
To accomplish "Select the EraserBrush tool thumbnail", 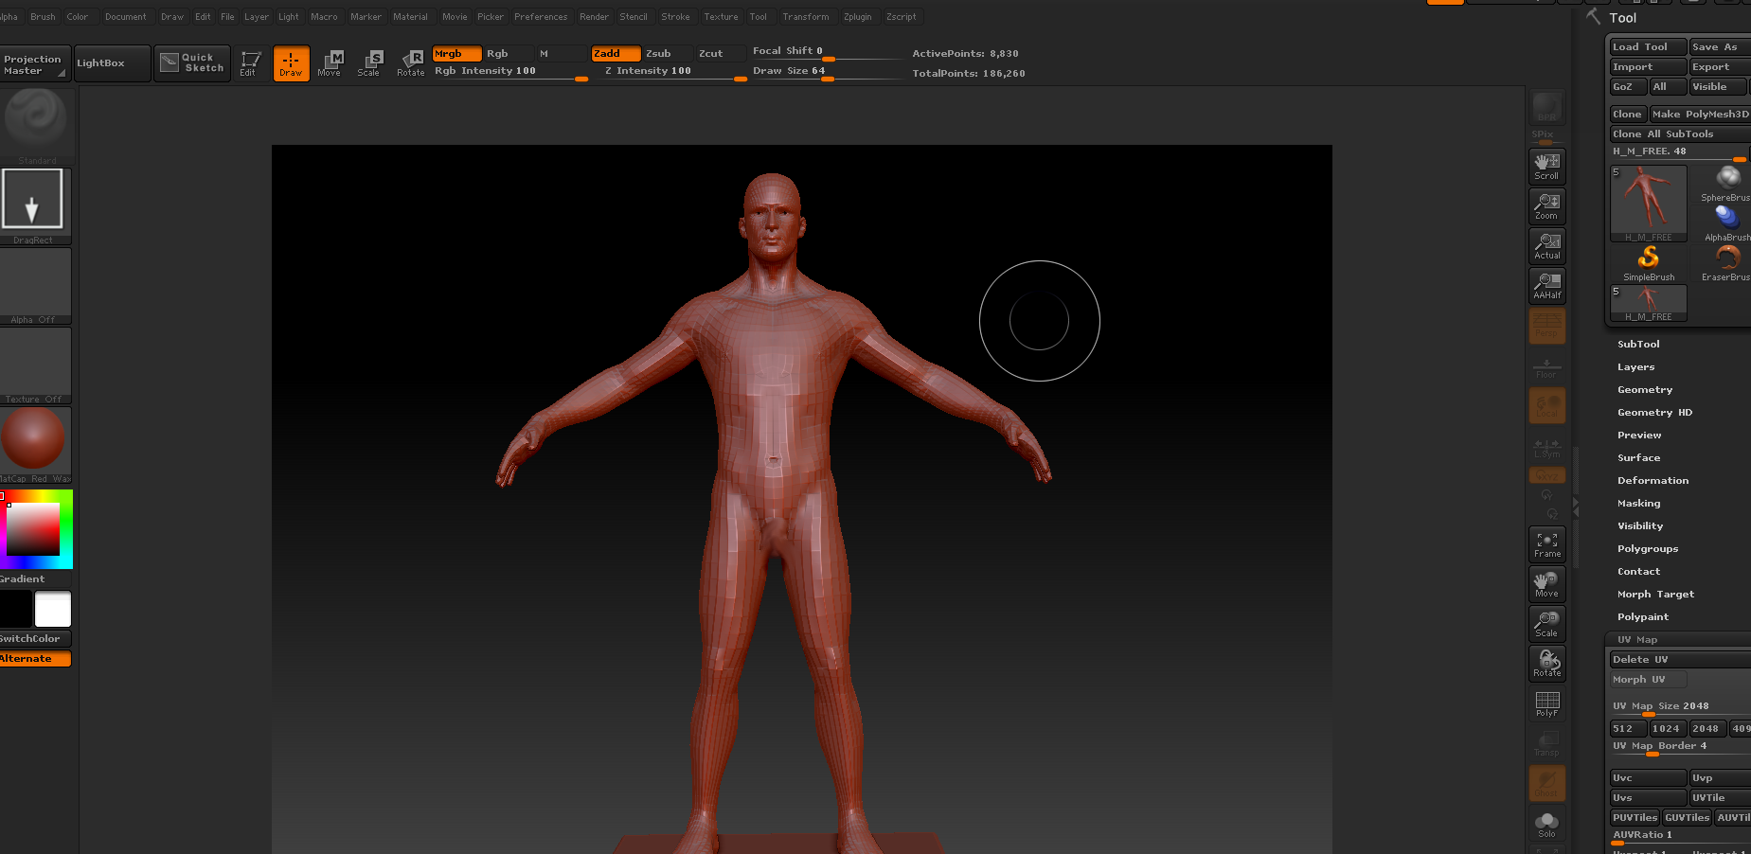I will tap(1725, 263).
